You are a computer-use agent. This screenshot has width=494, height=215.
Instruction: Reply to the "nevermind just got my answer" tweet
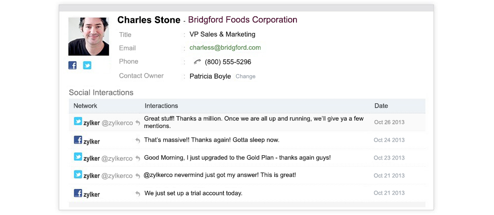pos(138,175)
